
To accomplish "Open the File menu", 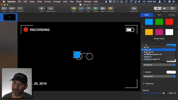I will point(19,2).
